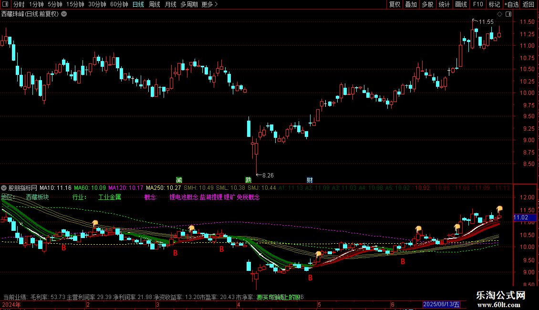Click the rightmost hand signal icon above the last candle

tap(499, 209)
